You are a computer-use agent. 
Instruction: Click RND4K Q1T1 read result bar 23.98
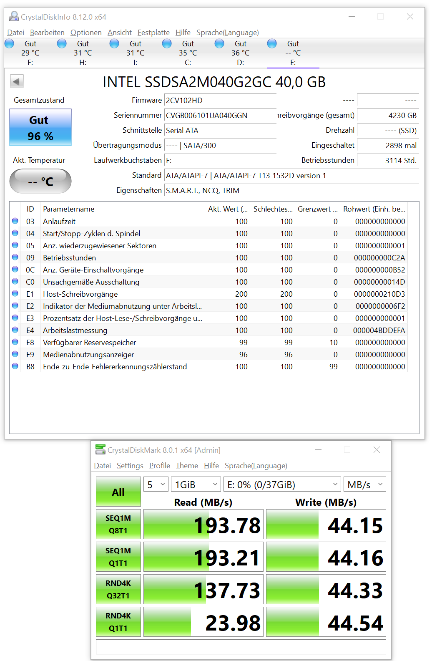coord(203,622)
